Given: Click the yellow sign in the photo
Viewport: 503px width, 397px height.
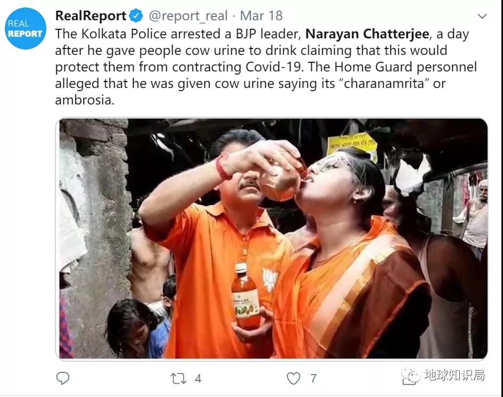Looking at the screenshot, I should (x=352, y=144).
